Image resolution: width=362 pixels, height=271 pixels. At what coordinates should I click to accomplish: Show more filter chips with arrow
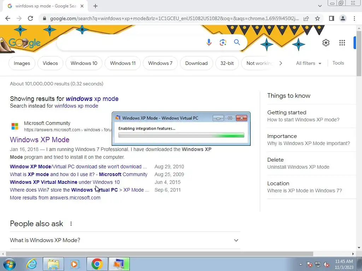tap(280, 63)
